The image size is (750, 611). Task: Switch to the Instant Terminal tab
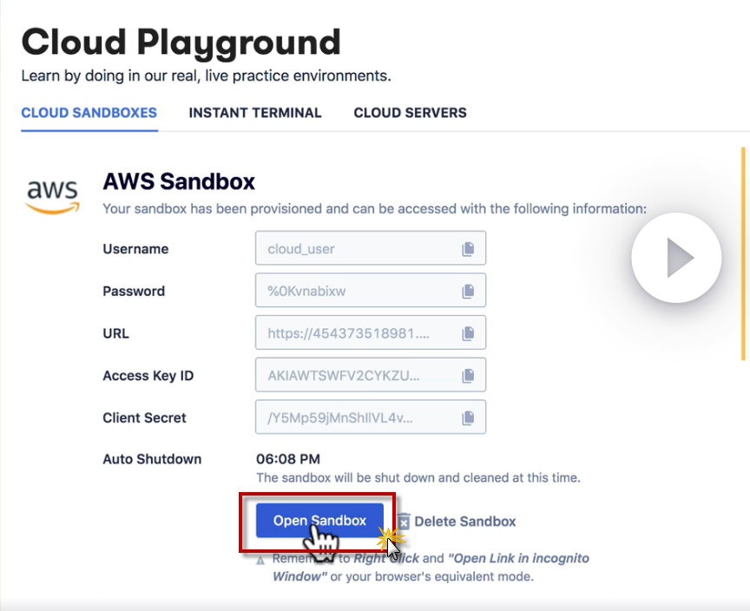[255, 113]
